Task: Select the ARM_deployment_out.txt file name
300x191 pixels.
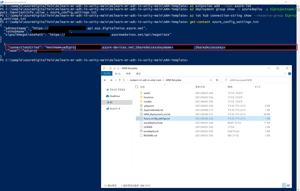Action: pyautogui.click(x=157, y=114)
